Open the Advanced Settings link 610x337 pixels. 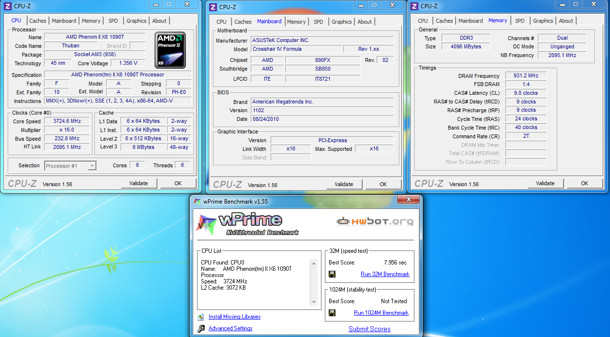coord(230,329)
